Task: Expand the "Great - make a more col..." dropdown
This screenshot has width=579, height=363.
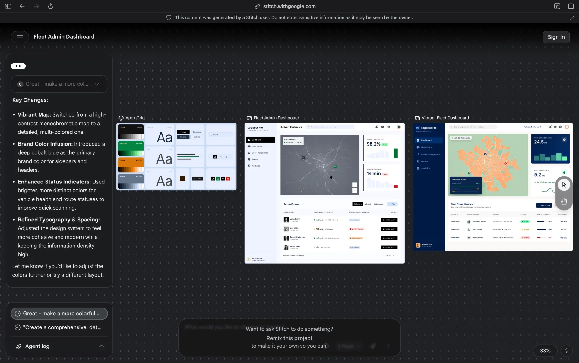Action: [97, 84]
